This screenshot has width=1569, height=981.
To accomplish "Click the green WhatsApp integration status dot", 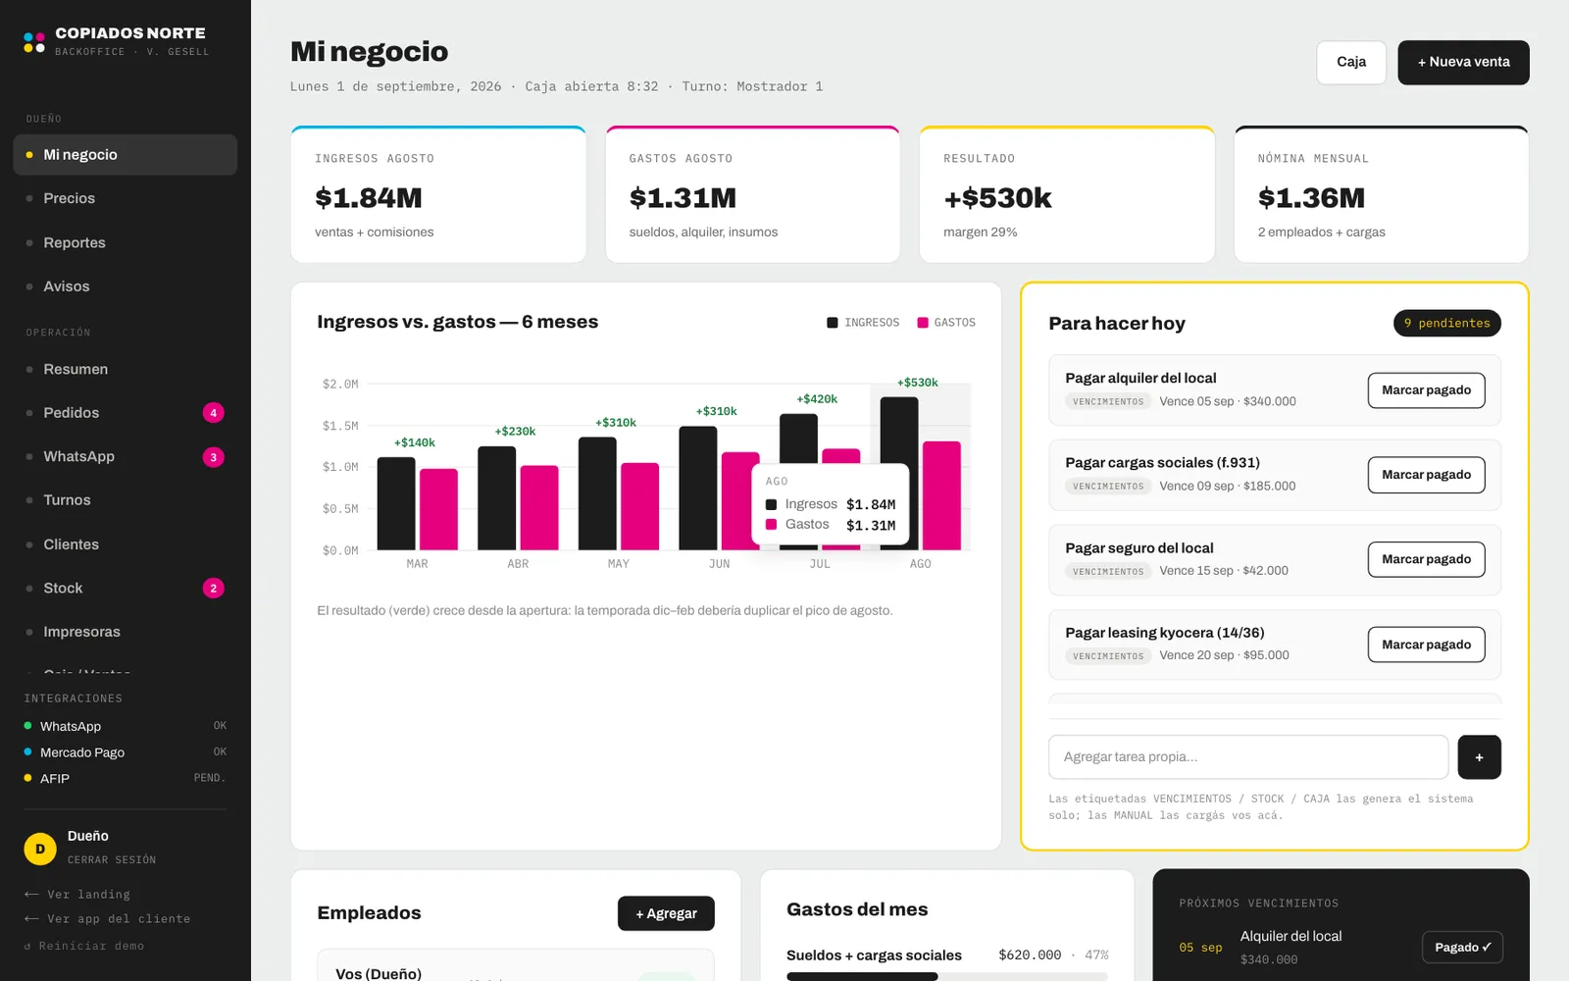I will pyautogui.click(x=27, y=726).
